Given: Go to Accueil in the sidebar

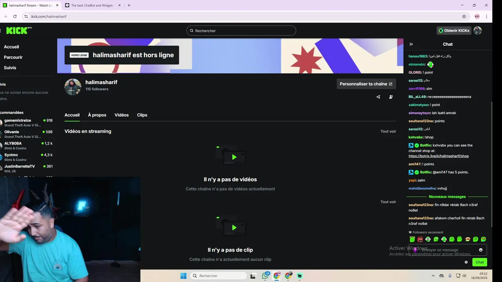Looking at the screenshot, I should pyautogui.click(x=11, y=47).
